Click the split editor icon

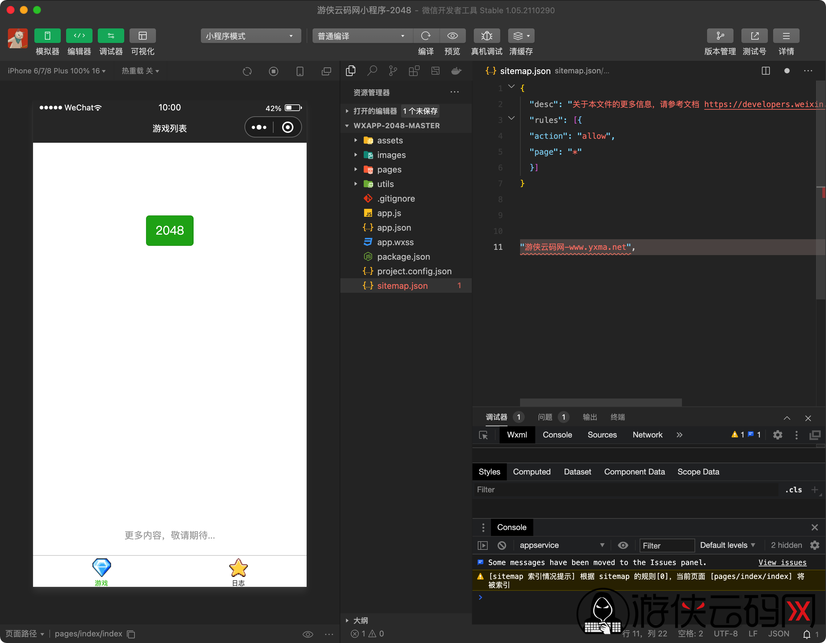pyautogui.click(x=766, y=71)
